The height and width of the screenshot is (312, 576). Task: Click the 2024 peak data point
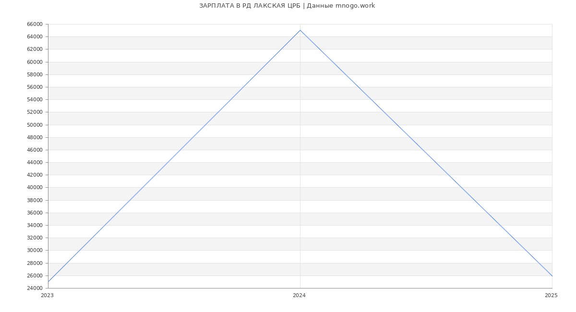click(300, 30)
